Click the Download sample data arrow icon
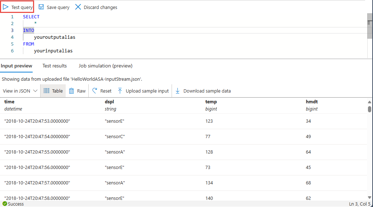373x207 pixels. pyautogui.click(x=177, y=91)
